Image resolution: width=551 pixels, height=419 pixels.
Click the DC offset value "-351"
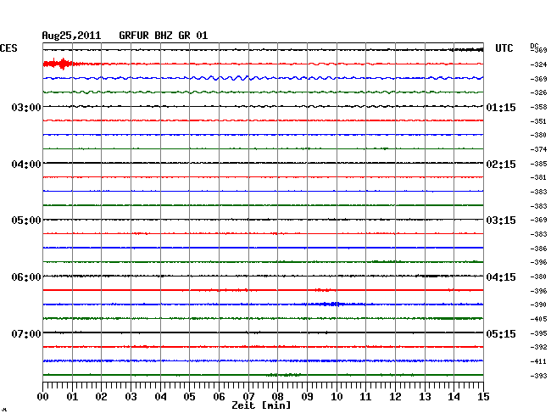pyautogui.click(x=538, y=121)
